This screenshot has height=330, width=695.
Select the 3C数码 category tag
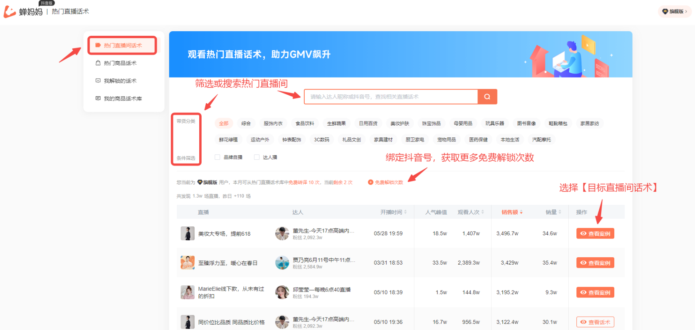(322, 139)
